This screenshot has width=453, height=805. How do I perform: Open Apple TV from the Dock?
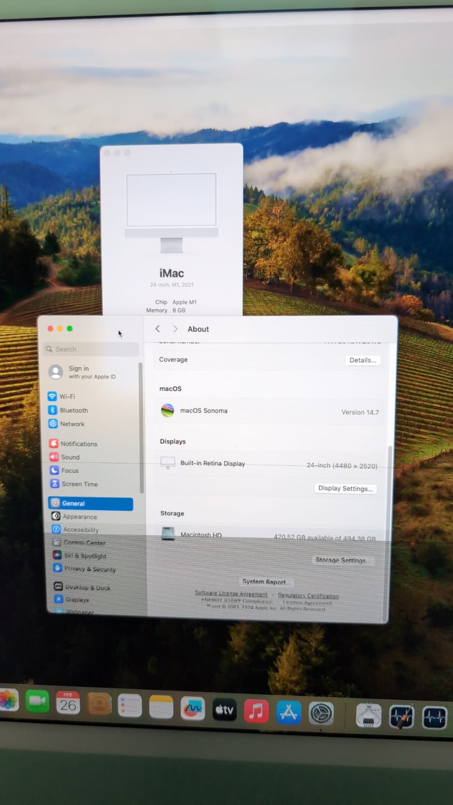point(224,710)
